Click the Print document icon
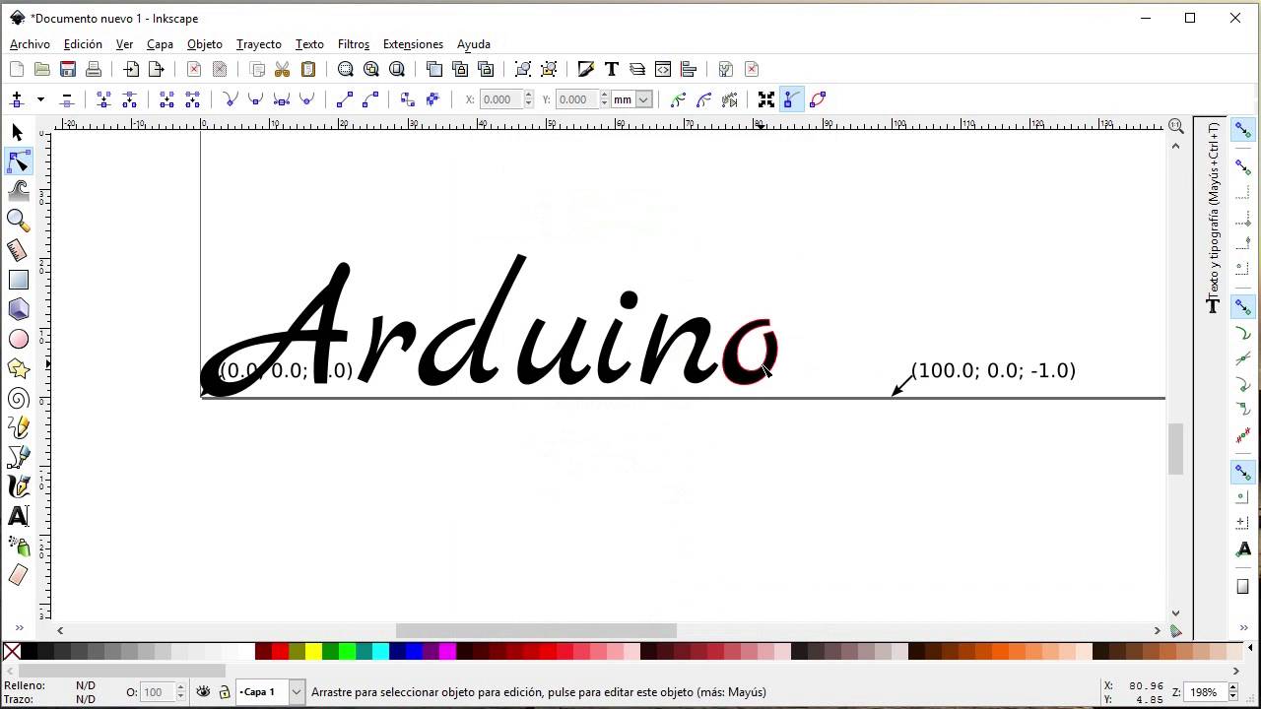1261x709 pixels. (94, 69)
